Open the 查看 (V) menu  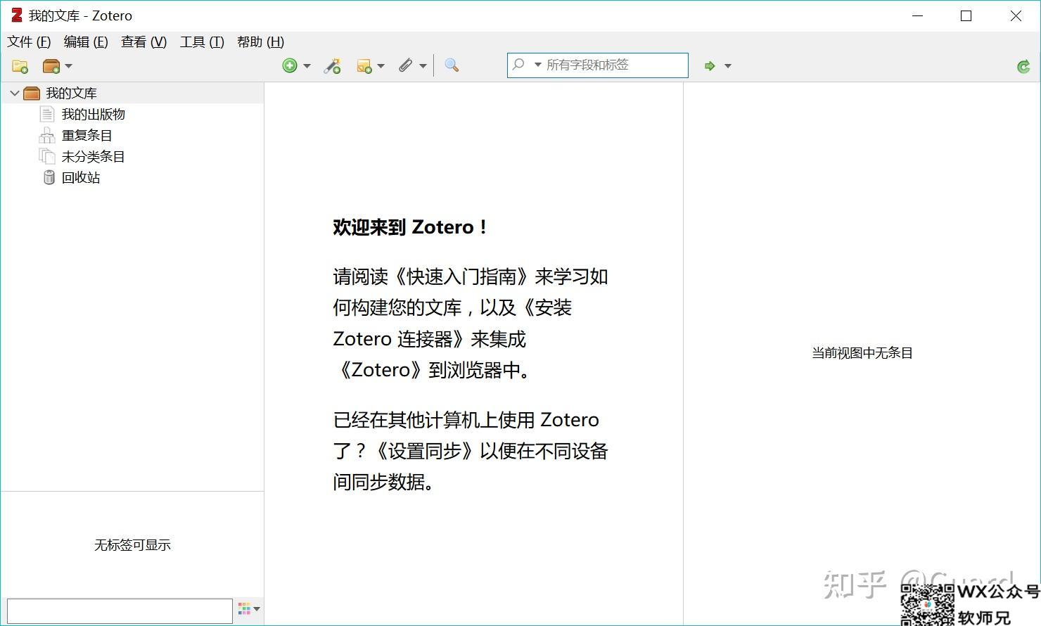(143, 42)
